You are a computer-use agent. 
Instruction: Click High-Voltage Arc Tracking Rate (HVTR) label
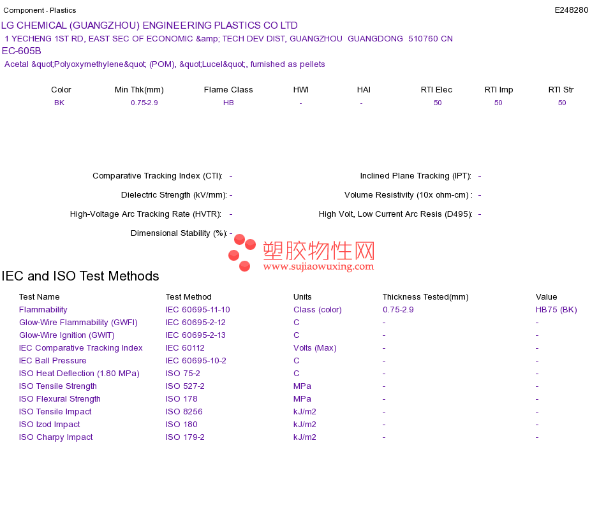click(145, 214)
